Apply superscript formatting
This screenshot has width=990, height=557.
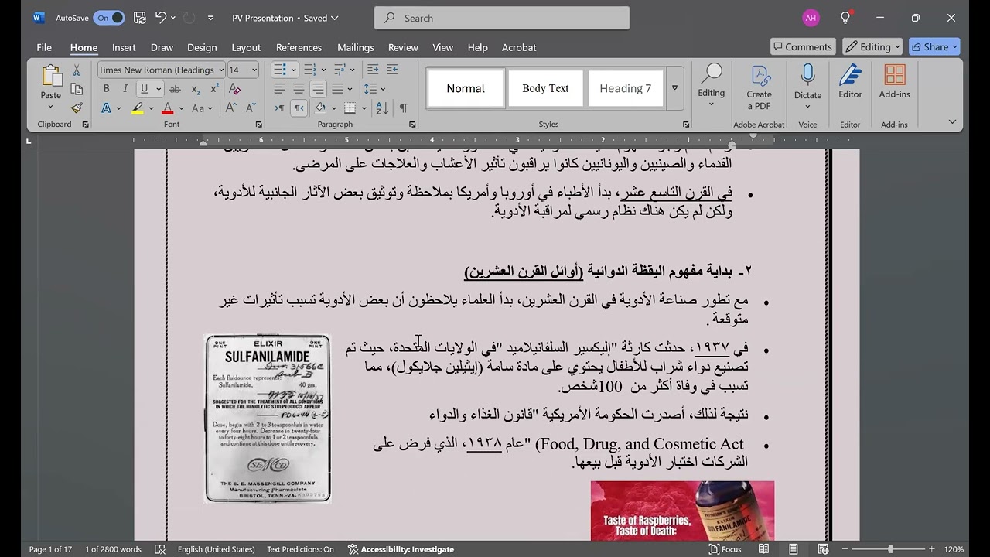point(214,89)
